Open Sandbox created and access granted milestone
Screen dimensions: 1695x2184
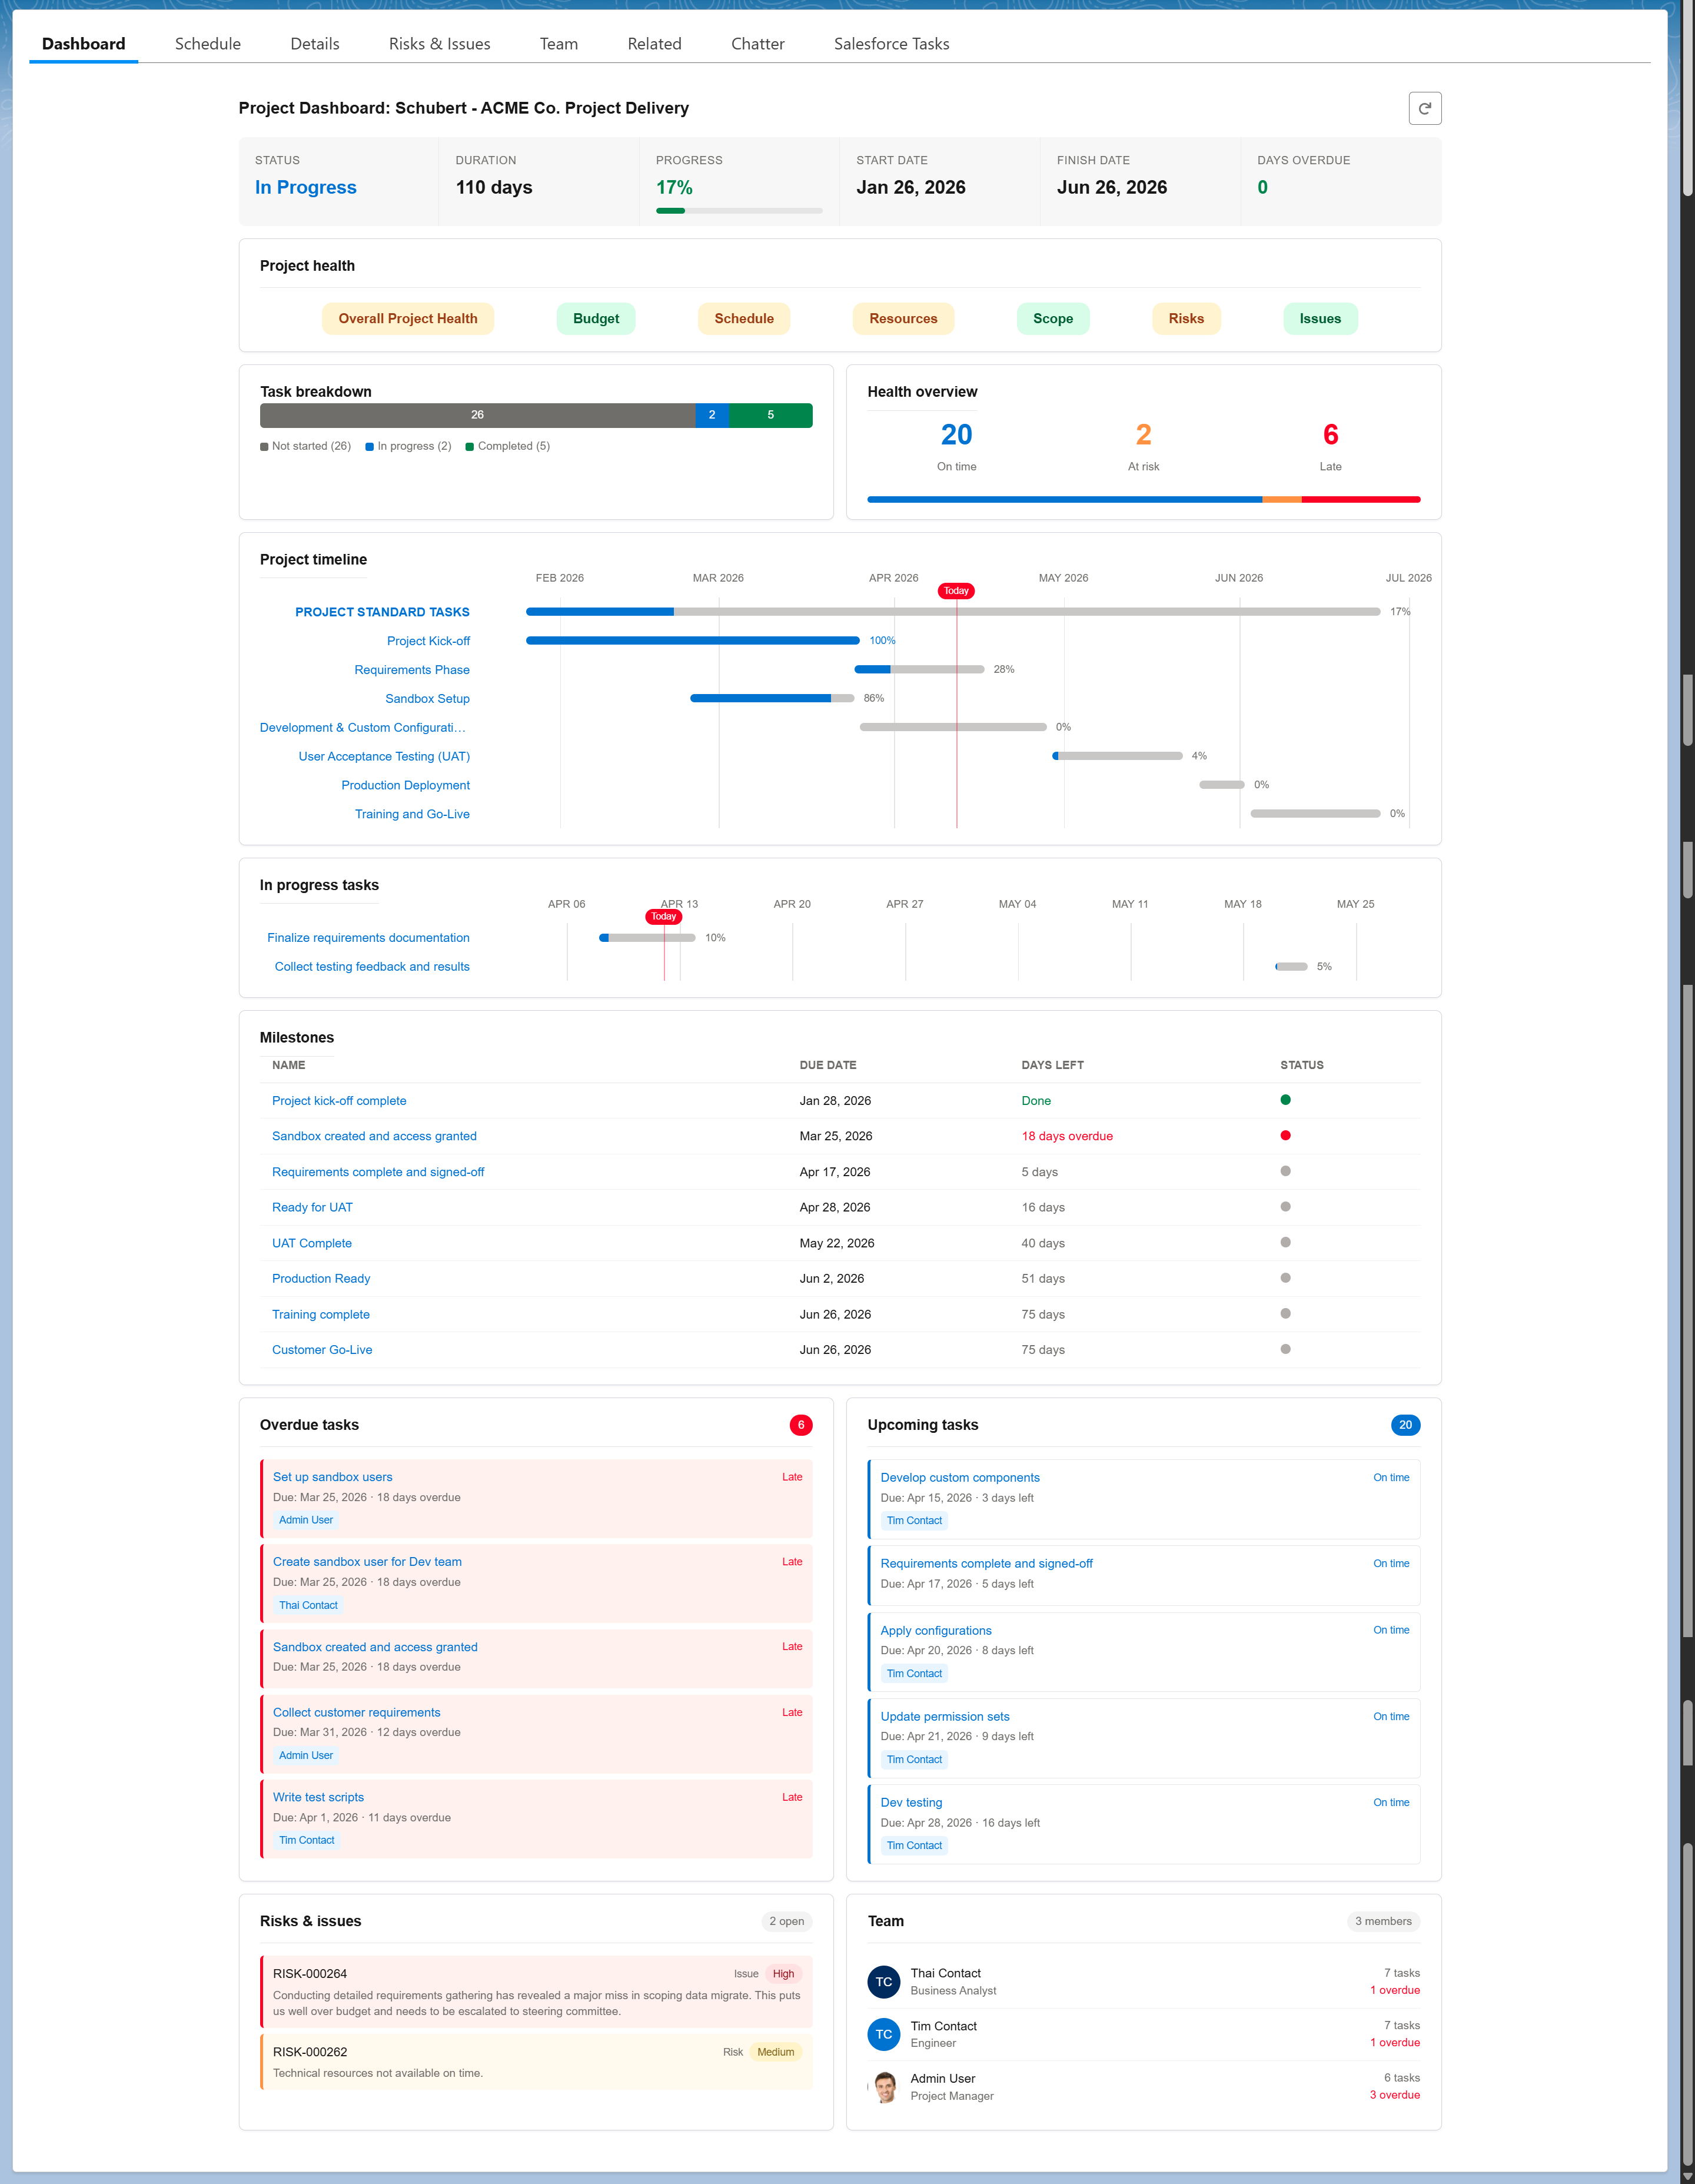click(x=374, y=1136)
